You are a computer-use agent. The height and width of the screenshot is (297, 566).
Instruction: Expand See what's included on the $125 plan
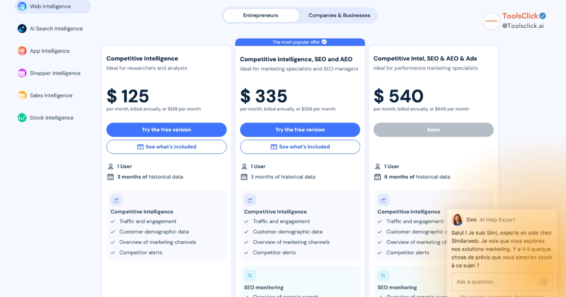pos(166,147)
